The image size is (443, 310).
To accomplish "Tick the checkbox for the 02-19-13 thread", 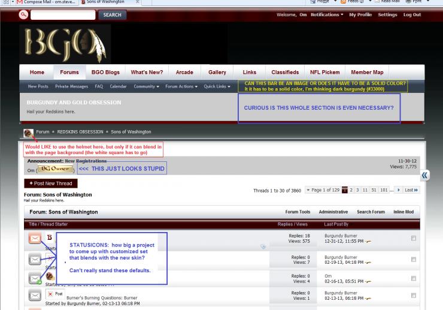I will [414, 259].
